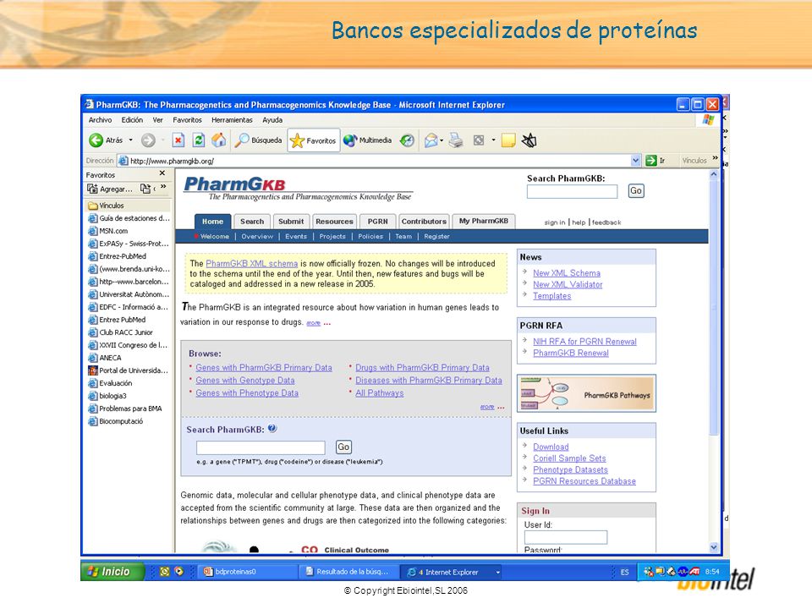Open the Vínculos folder in favorites
The width and height of the screenshot is (812, 609).
(107, 206)
